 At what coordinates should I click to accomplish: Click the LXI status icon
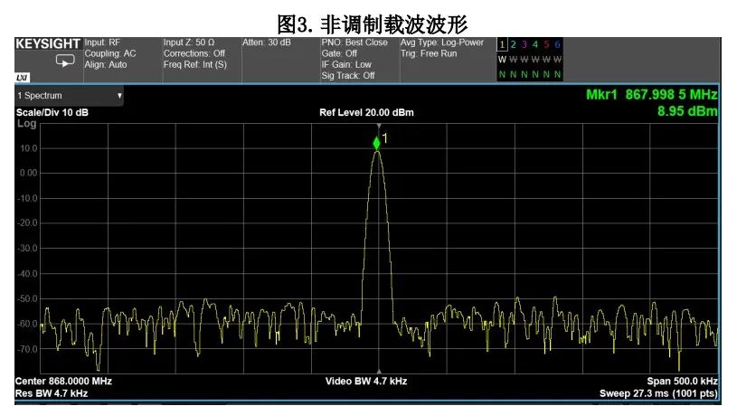click(22, 78)
